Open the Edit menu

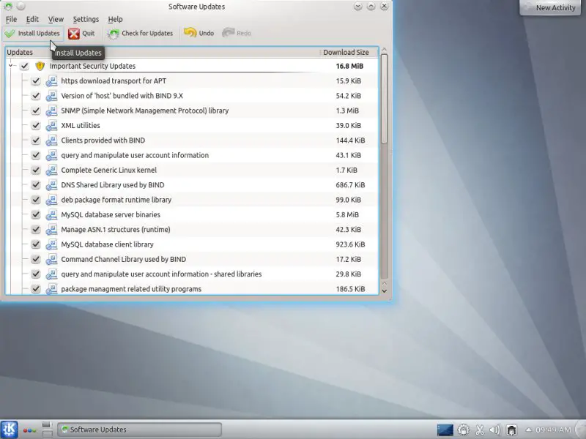pos(32,20)
